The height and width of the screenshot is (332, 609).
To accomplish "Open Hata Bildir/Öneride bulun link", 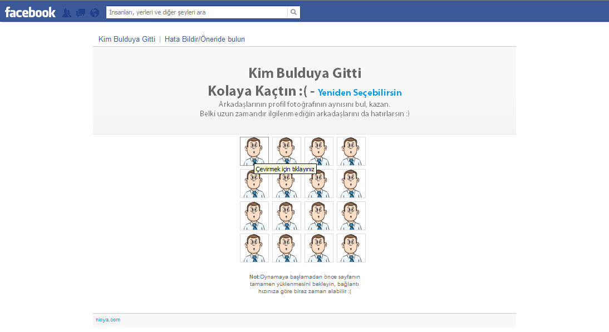I will (x=204, y=39).
